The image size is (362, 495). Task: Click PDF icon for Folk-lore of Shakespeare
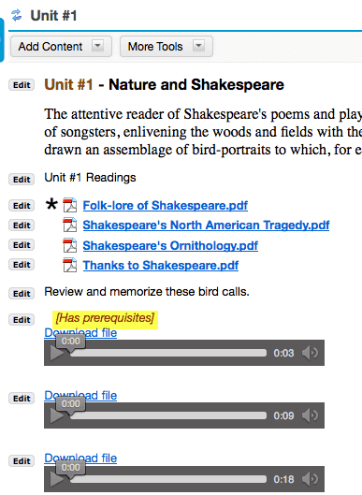70,205
